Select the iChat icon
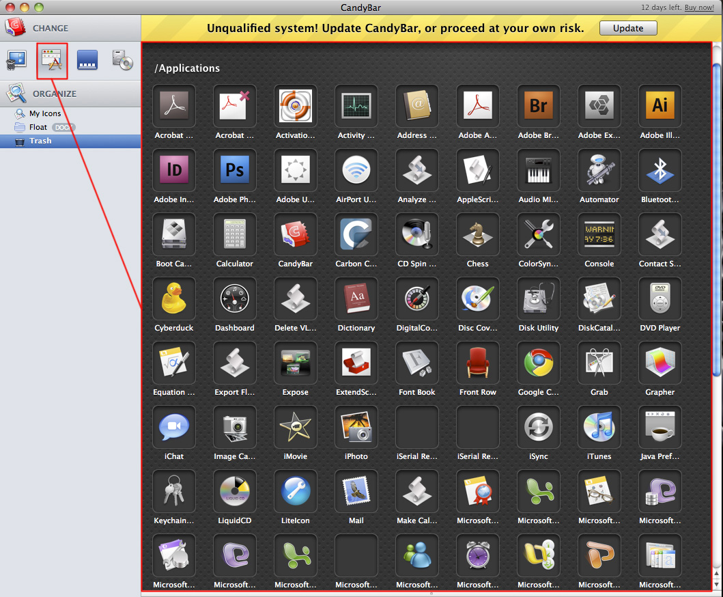 174,426
